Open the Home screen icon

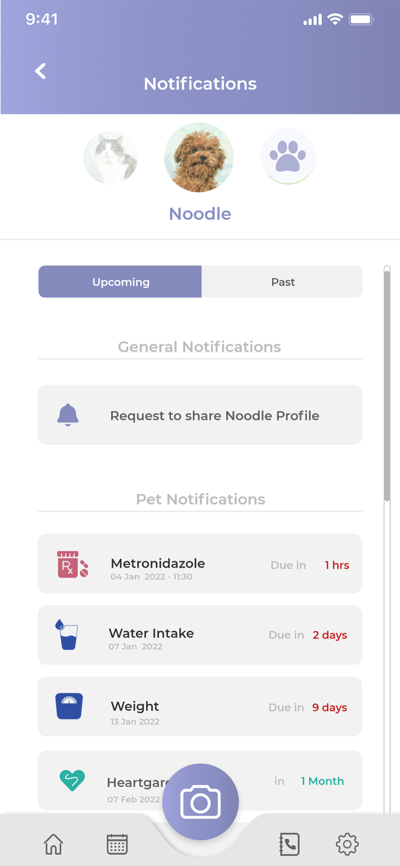53,843
